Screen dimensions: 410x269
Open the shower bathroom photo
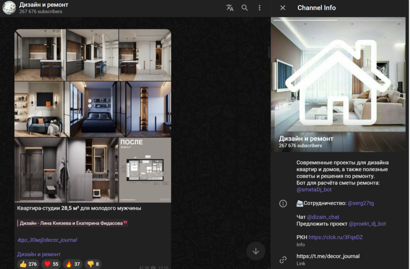coord(40,170)
